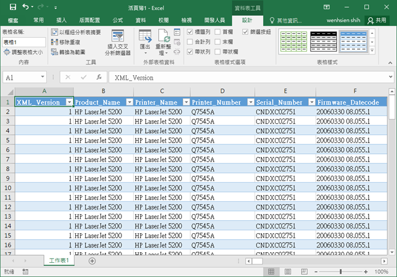Click the Save icon in quick access toolbar

click(12, 7)
